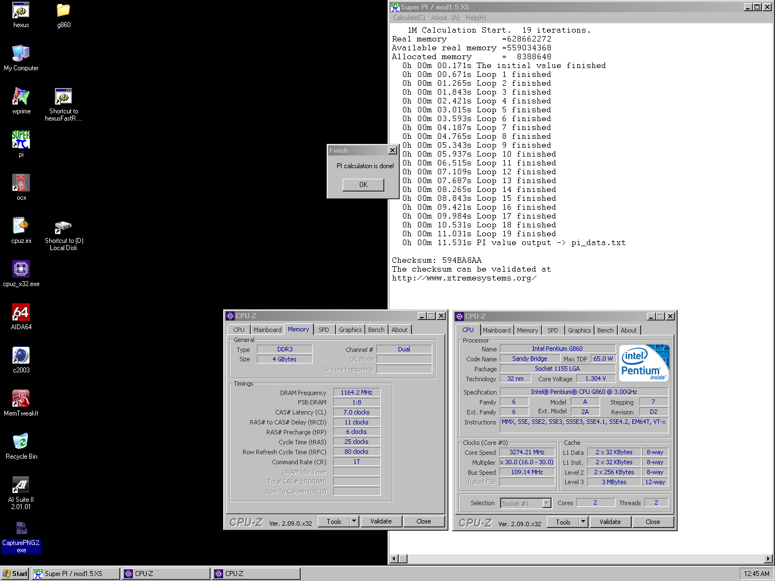Image resolution: width=775 pixels, height=581 pixels.
Task: Open the About...(A) menu in Super PI
Action: pos(445,18)
